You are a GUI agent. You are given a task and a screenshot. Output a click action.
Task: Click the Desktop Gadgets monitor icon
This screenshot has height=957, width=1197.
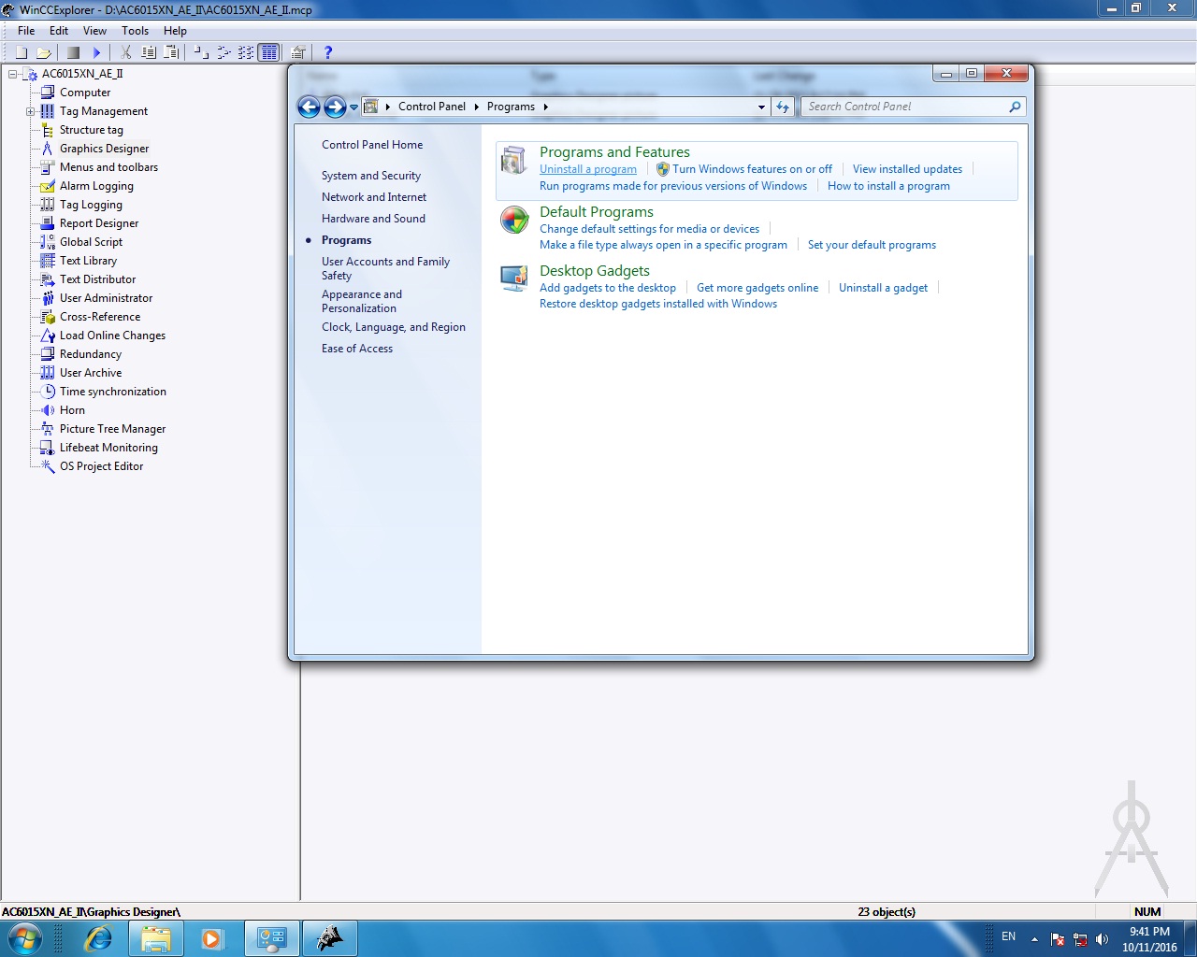[513, 279]
